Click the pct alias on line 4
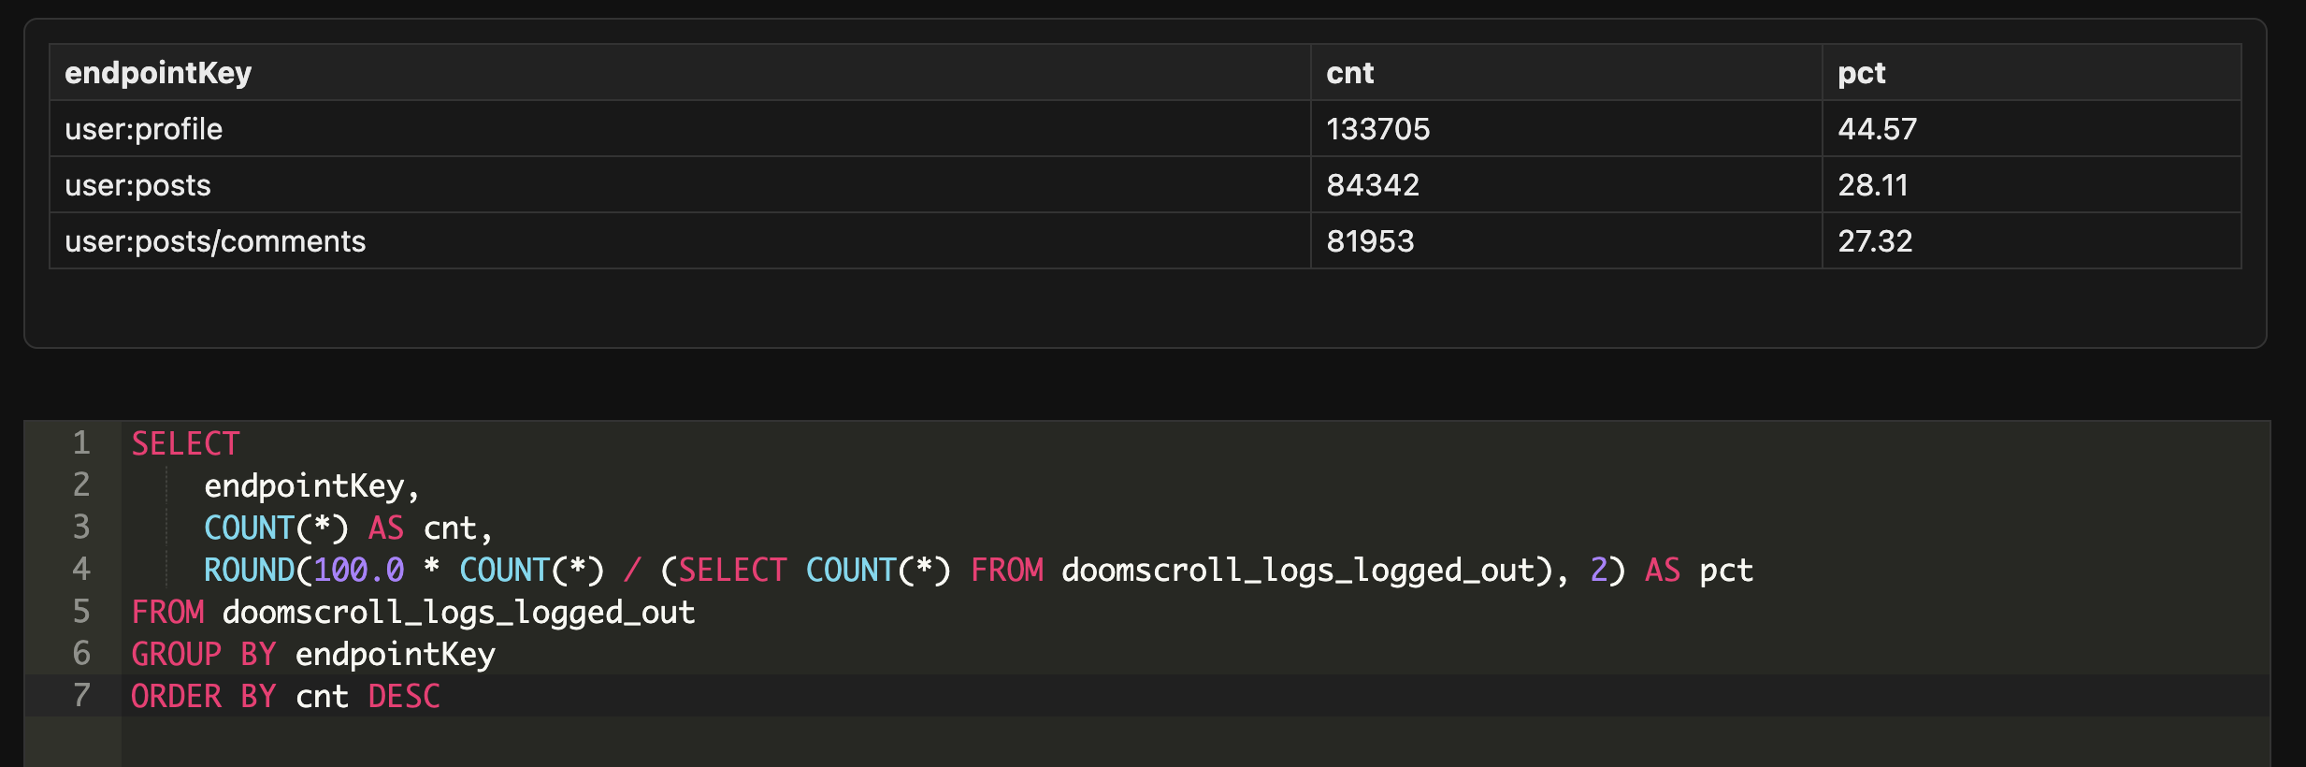The width and height of the screenshot is (2306, 767). (1726, 570)
